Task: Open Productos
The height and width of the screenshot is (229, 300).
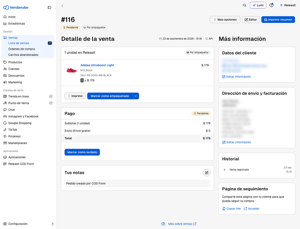Action: pyautogui.click(x=15, y=62)
